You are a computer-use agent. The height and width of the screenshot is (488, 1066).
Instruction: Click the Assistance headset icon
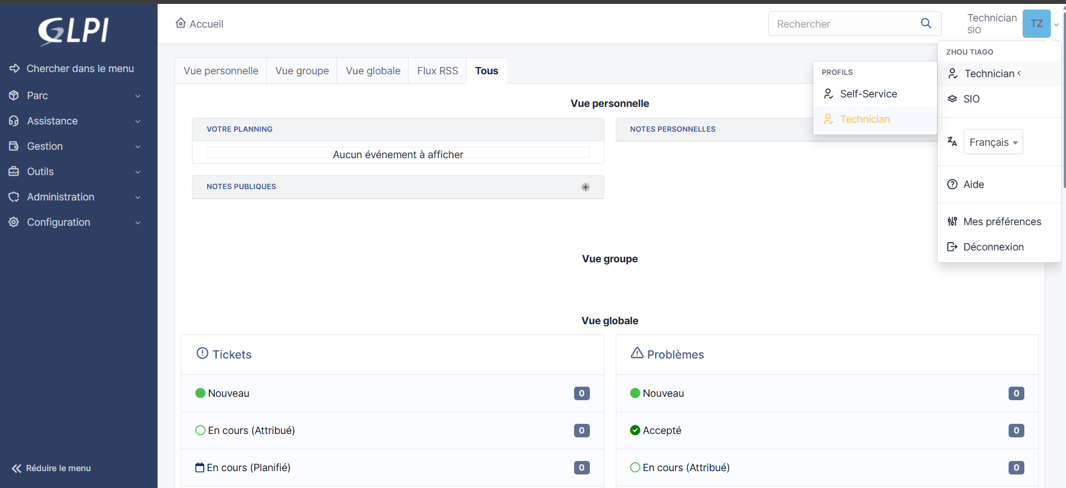point(14,120)
